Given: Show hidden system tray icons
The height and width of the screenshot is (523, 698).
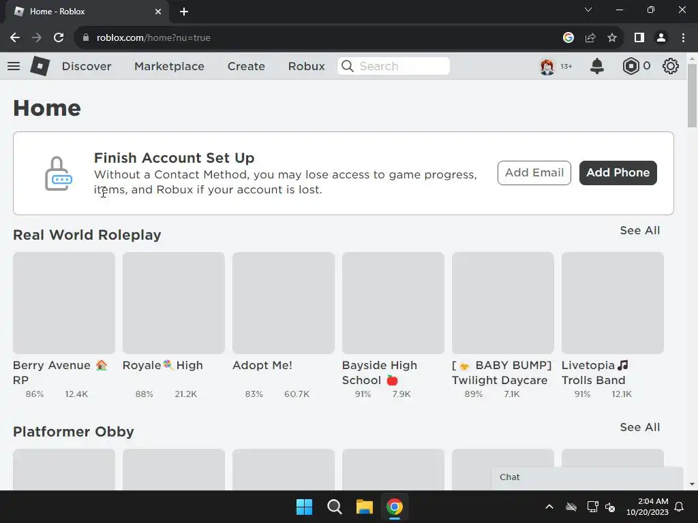Looking at the screenshot, I should pyautogui.click(x=549, y=507).
